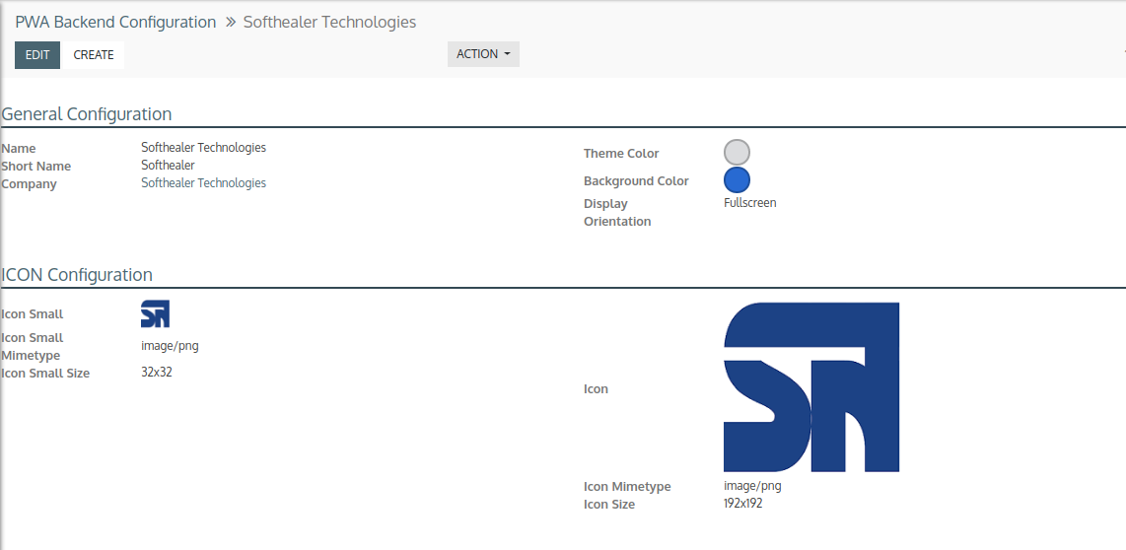
Task: Click the CREATE button
Action: click(94, 54)
